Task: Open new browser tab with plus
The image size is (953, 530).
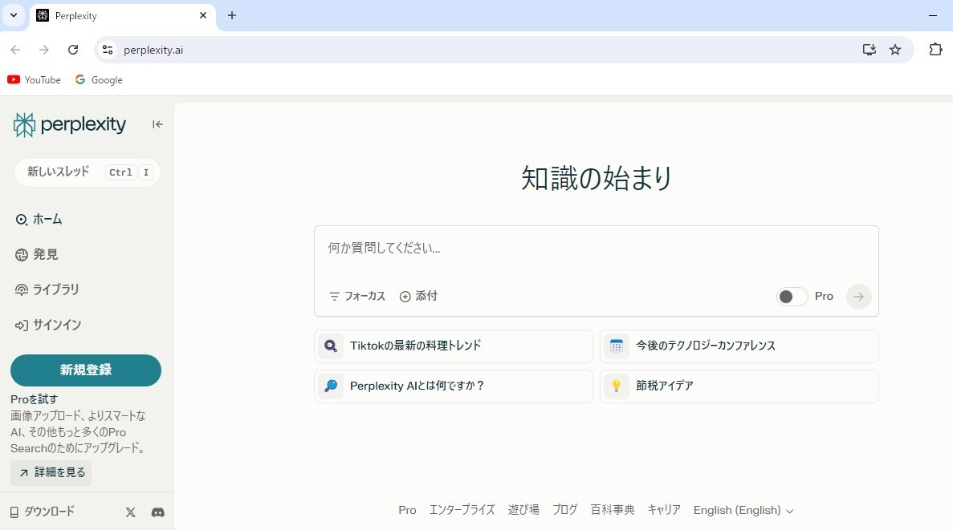Action: (x=231, y=16)
